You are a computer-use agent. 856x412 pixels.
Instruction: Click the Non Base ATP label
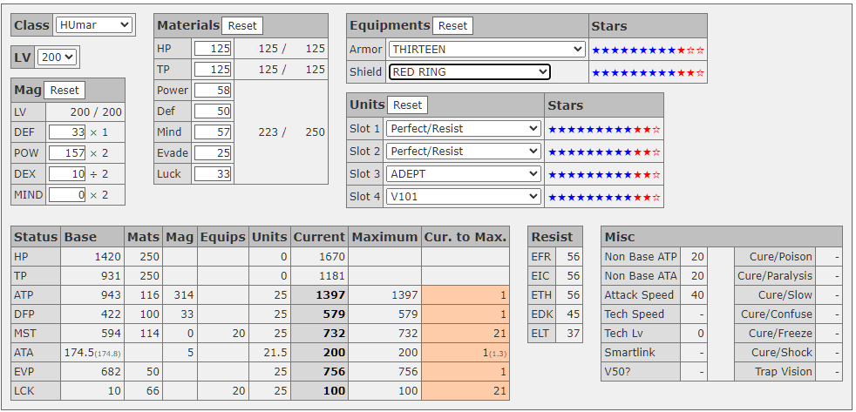[x=641, y=257]
